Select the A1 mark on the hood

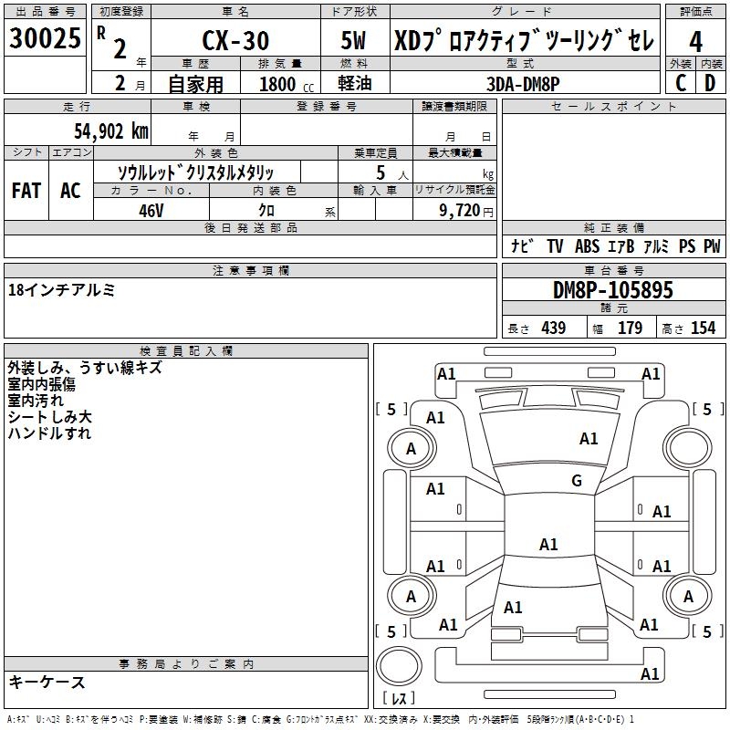click(x=589, y=438)
